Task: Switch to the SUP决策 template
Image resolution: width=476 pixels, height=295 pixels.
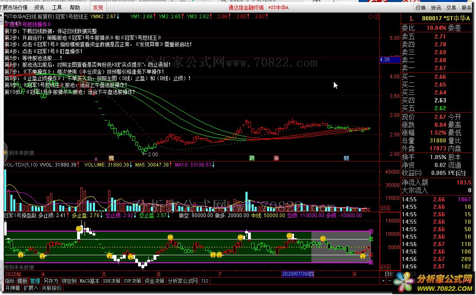Action: (132, 281)
